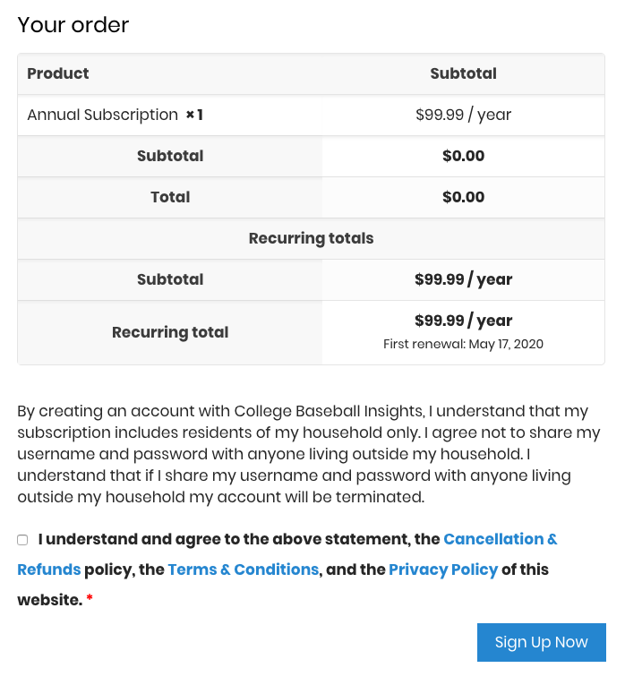625x685 pixels.
Task: Click the Subtotal column header in the top row
Action: (x=463, y=73)
